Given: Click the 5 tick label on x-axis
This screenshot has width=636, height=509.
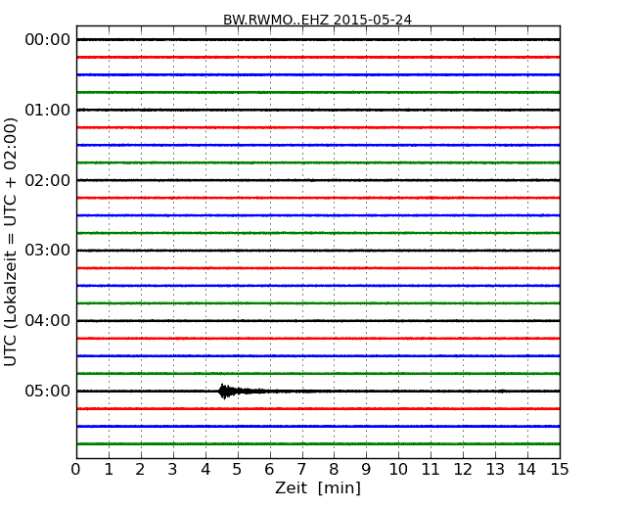Looking at the screenshot, I should tap(237, 470).
